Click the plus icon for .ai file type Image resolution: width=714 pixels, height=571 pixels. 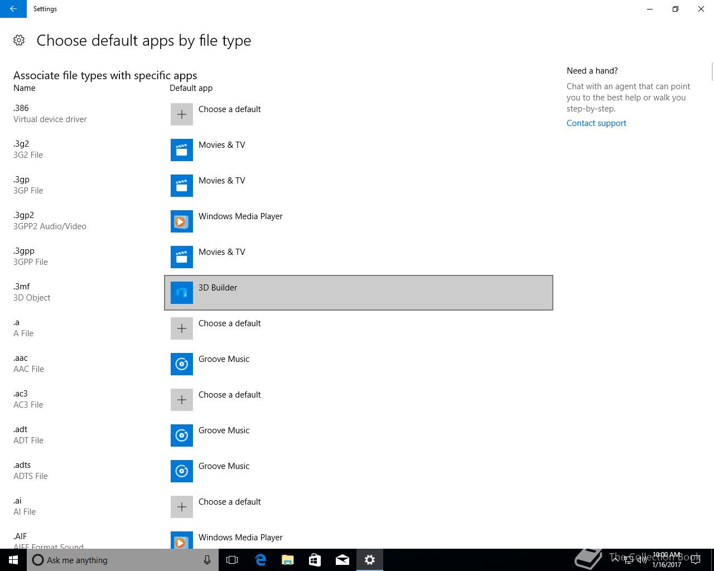pos(182,507)
